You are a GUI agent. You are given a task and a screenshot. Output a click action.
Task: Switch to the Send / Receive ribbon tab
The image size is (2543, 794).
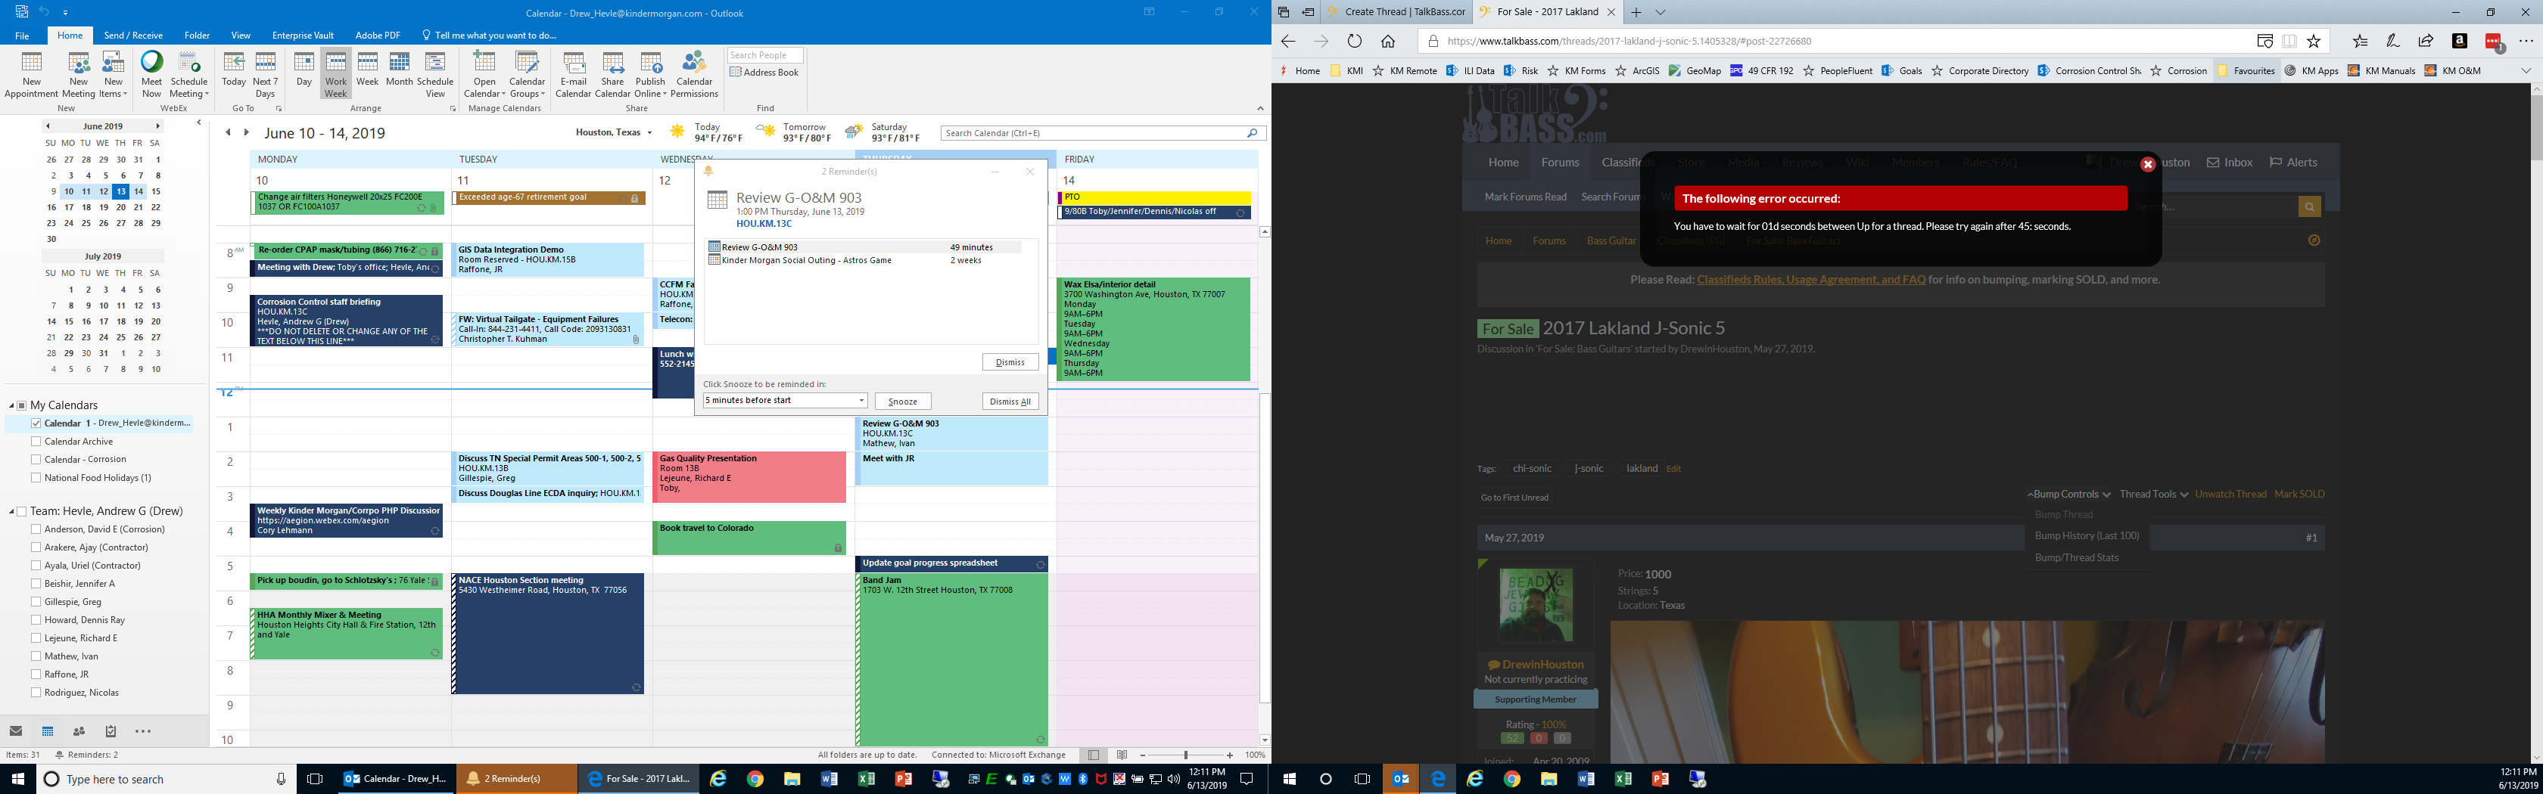[x=133, y=36]
